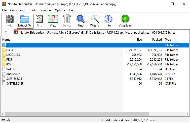Click the drive icon in status bar
The image size is (190, 123).
[3, 120]
